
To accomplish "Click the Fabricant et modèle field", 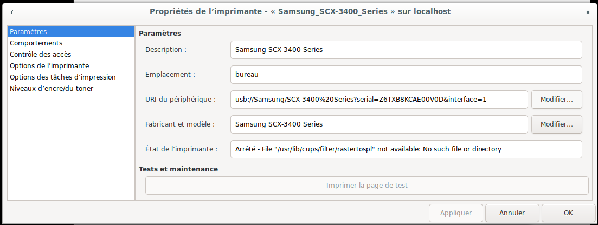I will (x=379, y=124).
